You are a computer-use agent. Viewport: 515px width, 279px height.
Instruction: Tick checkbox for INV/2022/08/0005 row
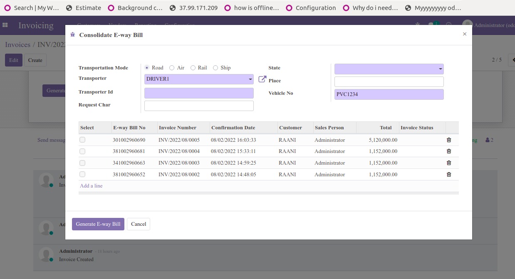point(82,140)
